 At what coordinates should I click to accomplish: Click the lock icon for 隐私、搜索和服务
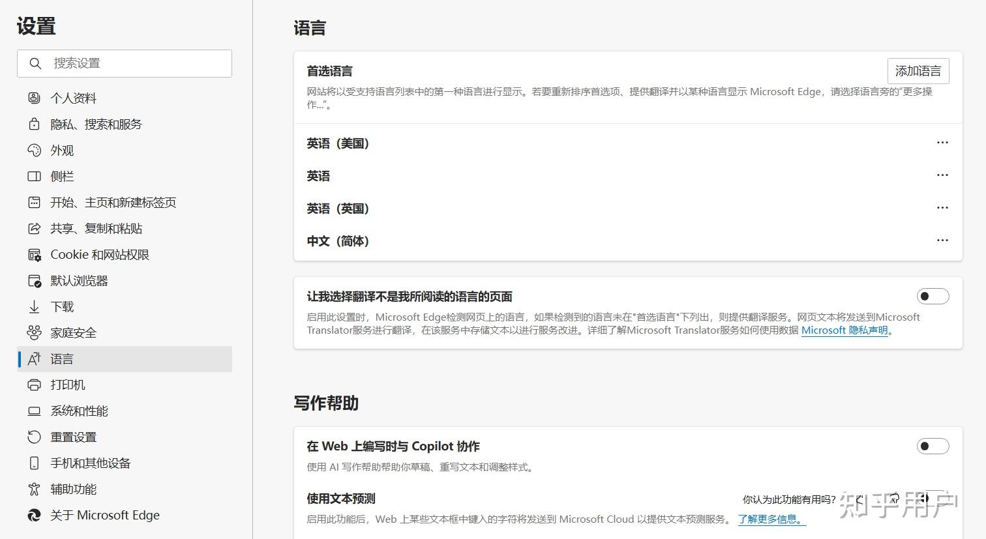click(x=34, y=124)
